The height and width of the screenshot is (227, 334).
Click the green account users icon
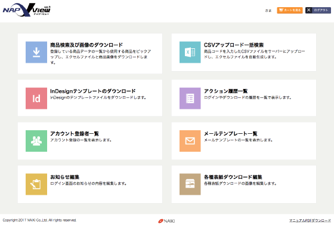(x=36, y=141)
